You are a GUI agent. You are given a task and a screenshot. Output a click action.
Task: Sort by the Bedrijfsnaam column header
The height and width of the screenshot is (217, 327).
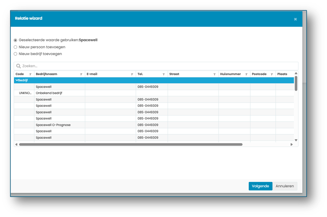pos(47,74)
